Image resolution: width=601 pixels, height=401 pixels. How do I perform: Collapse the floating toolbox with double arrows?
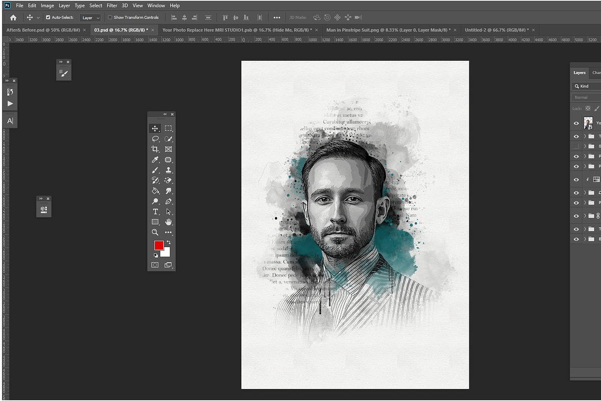[165, 114]
